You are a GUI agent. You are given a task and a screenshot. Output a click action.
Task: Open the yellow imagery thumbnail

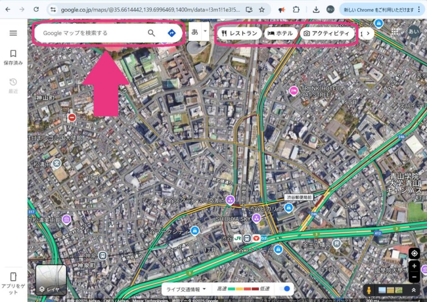(390, 290)
